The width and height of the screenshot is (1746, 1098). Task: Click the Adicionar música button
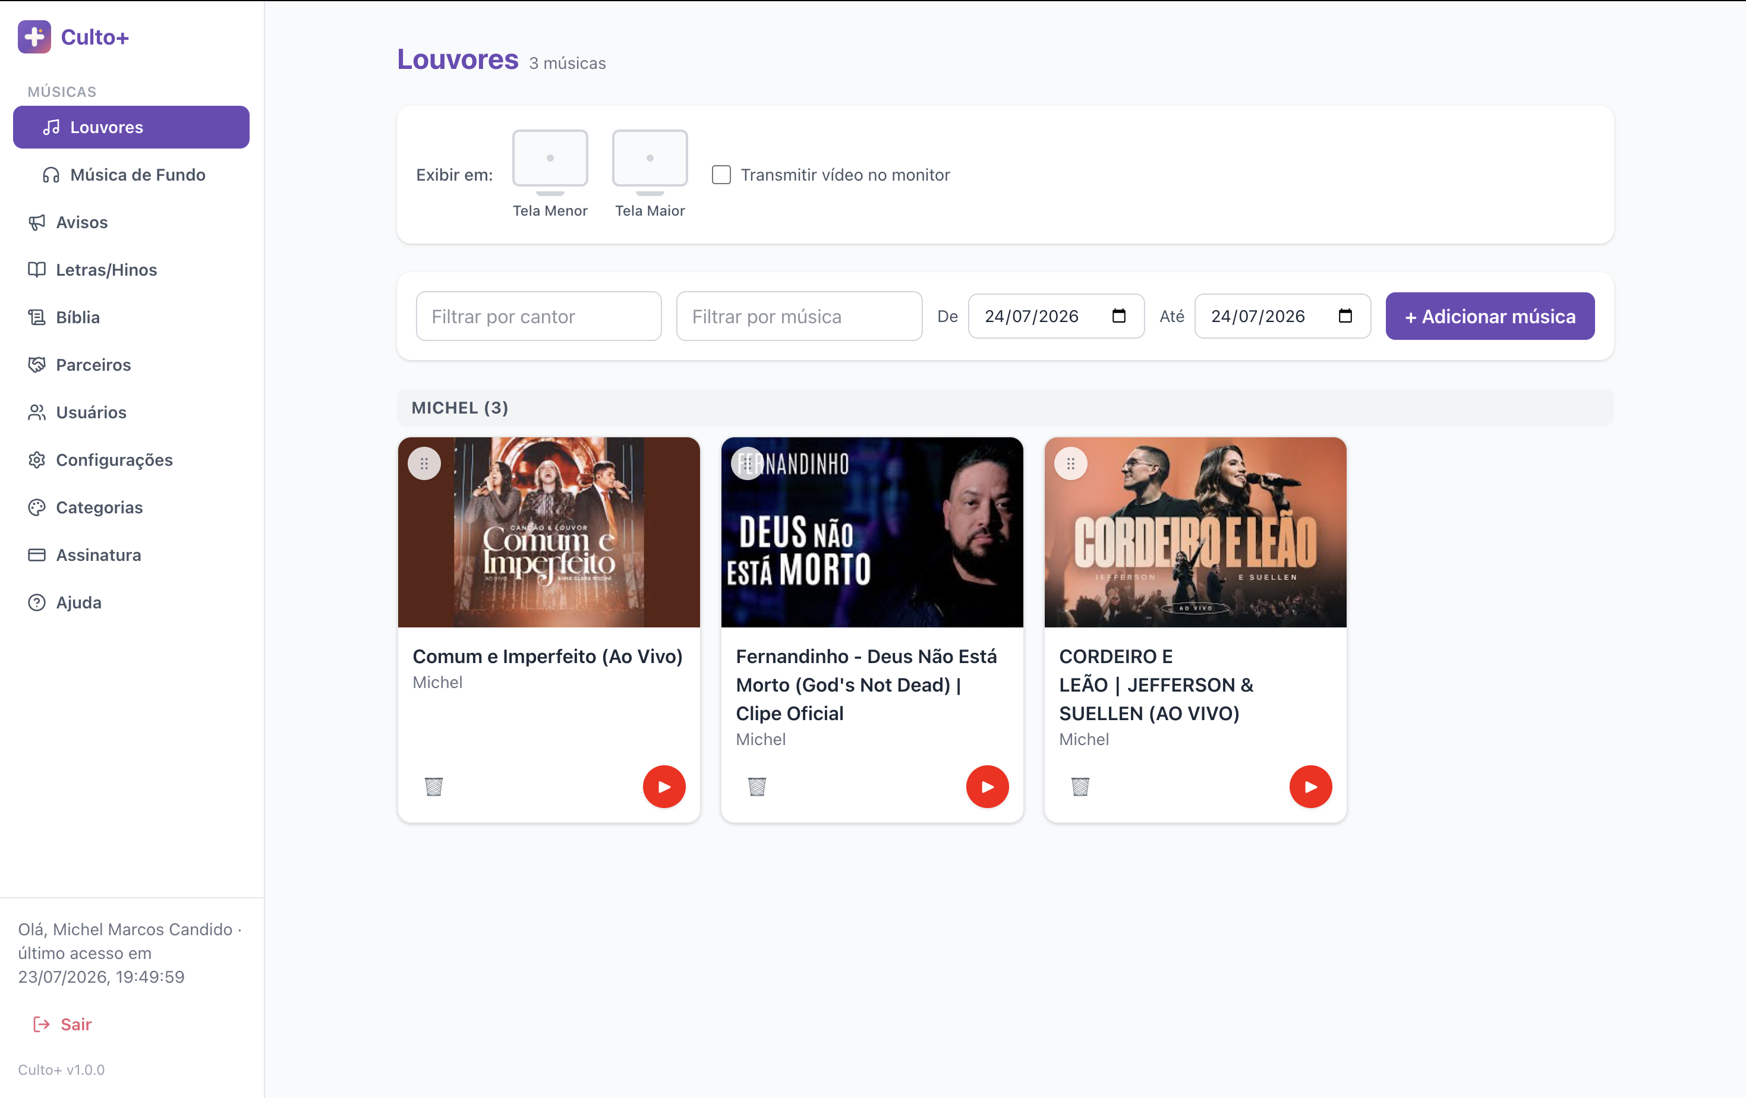1490,316
